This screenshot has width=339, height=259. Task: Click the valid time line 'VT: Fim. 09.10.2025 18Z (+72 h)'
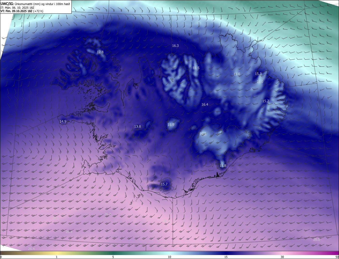pos(22,11)
